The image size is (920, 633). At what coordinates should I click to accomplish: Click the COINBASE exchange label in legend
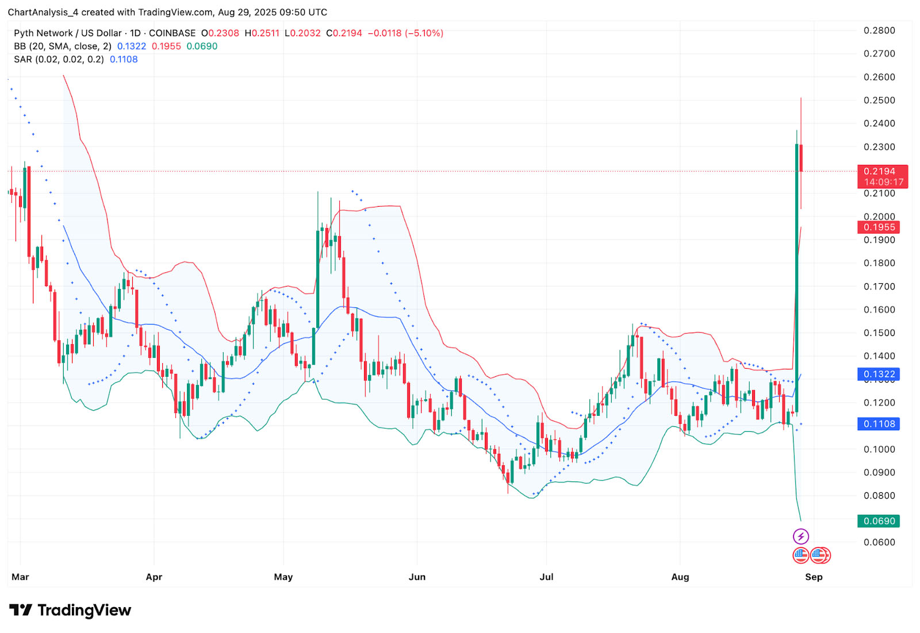coord(172,33)
